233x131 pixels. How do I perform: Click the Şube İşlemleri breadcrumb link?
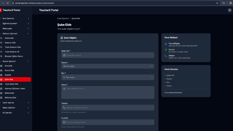pos(63,19)
